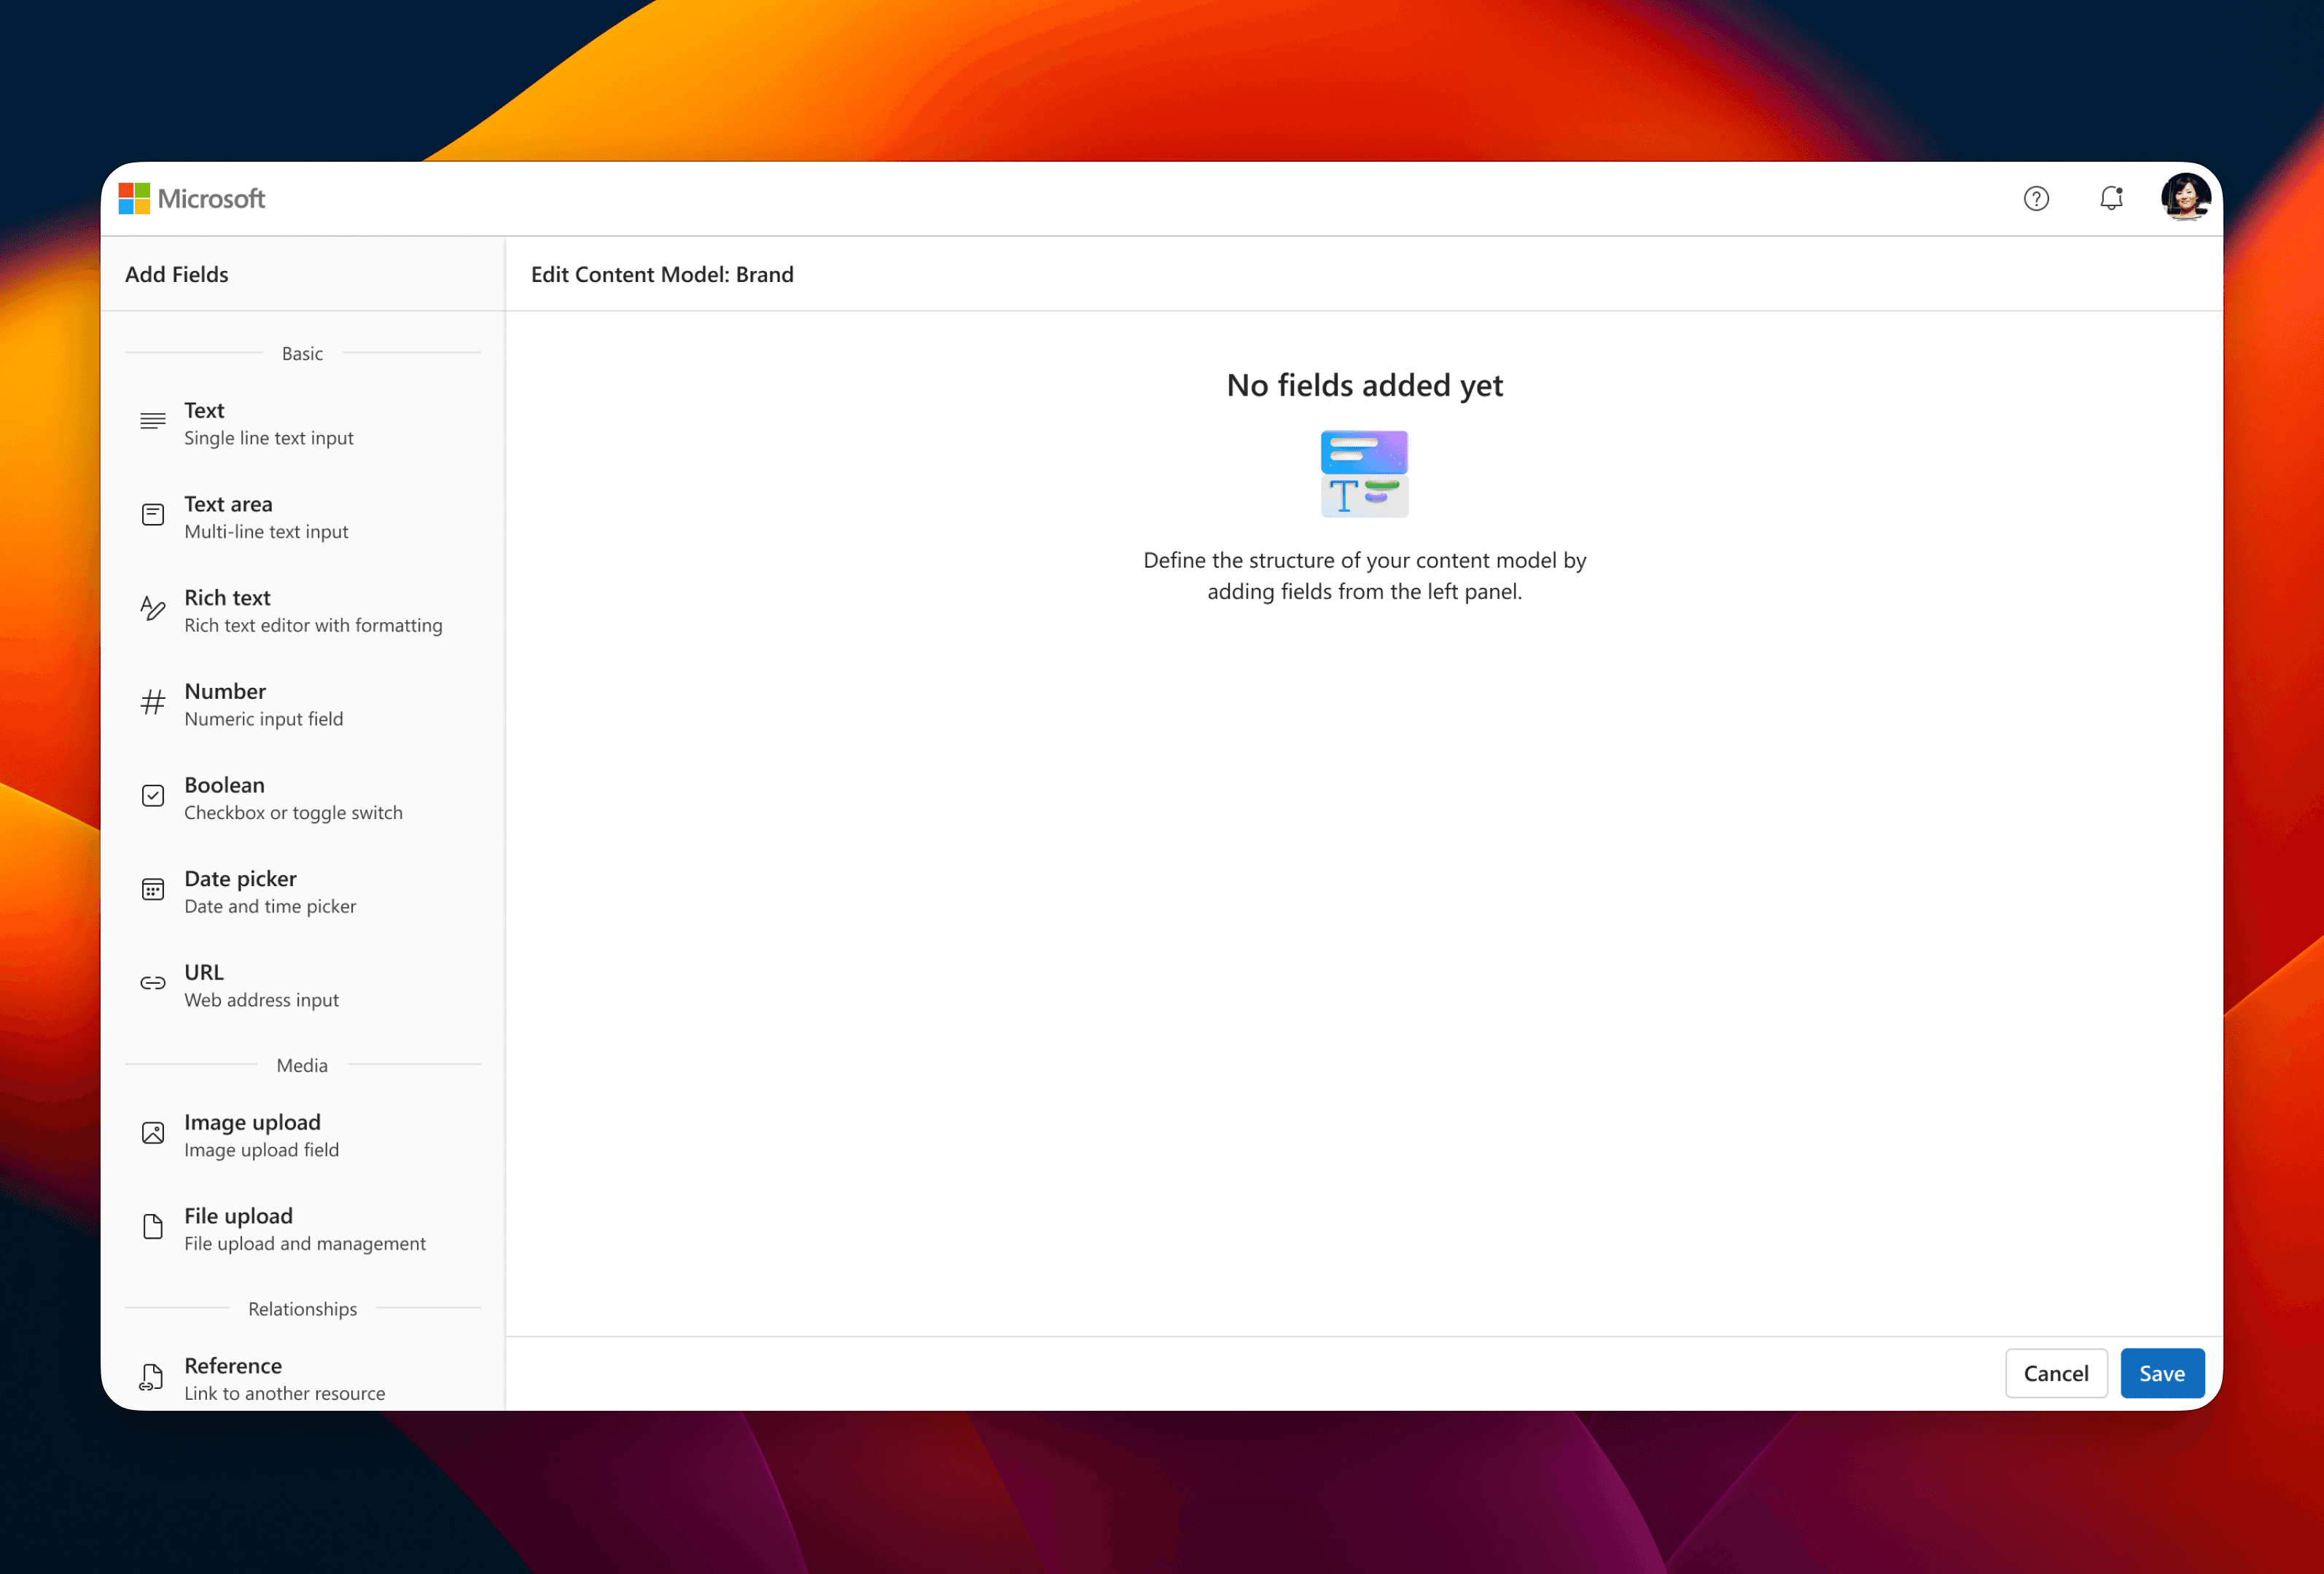The height and width of the screenshot is (1574, 2324).
Task: Add the Rich text field label
Action: coord(227,598)
